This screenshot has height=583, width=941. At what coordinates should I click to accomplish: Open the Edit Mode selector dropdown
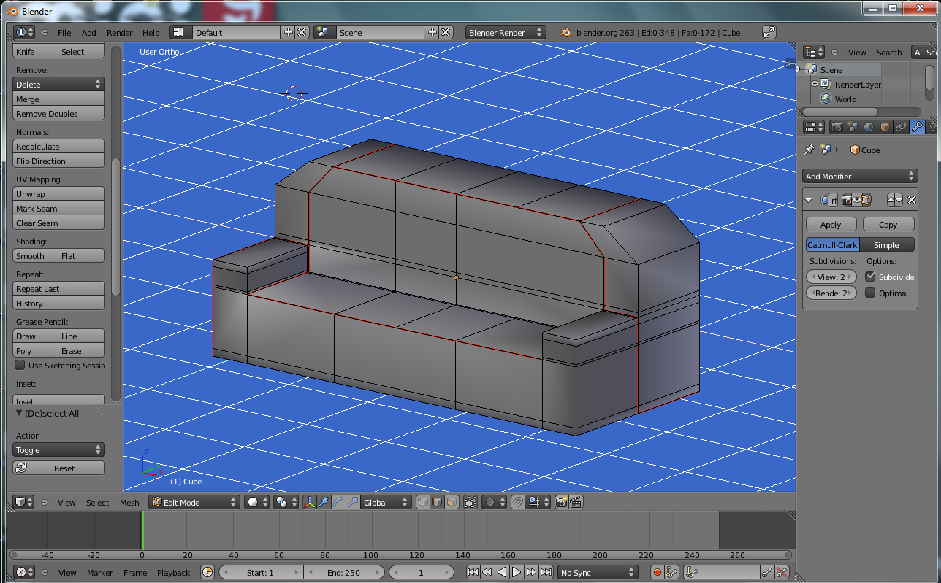pyautogui.click(x=194, y=502)
